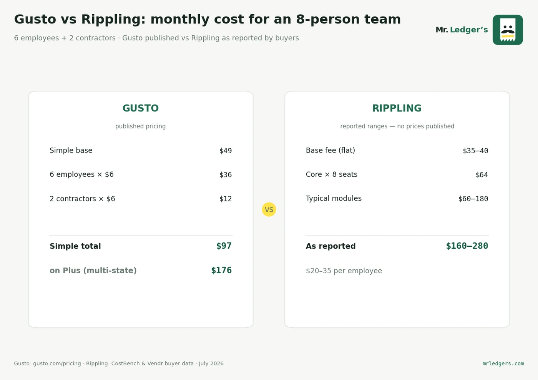Screen dimensions: 538x380
Task: Click the footer source citation text
Action: pyautogui.click(x=119, y=363)
